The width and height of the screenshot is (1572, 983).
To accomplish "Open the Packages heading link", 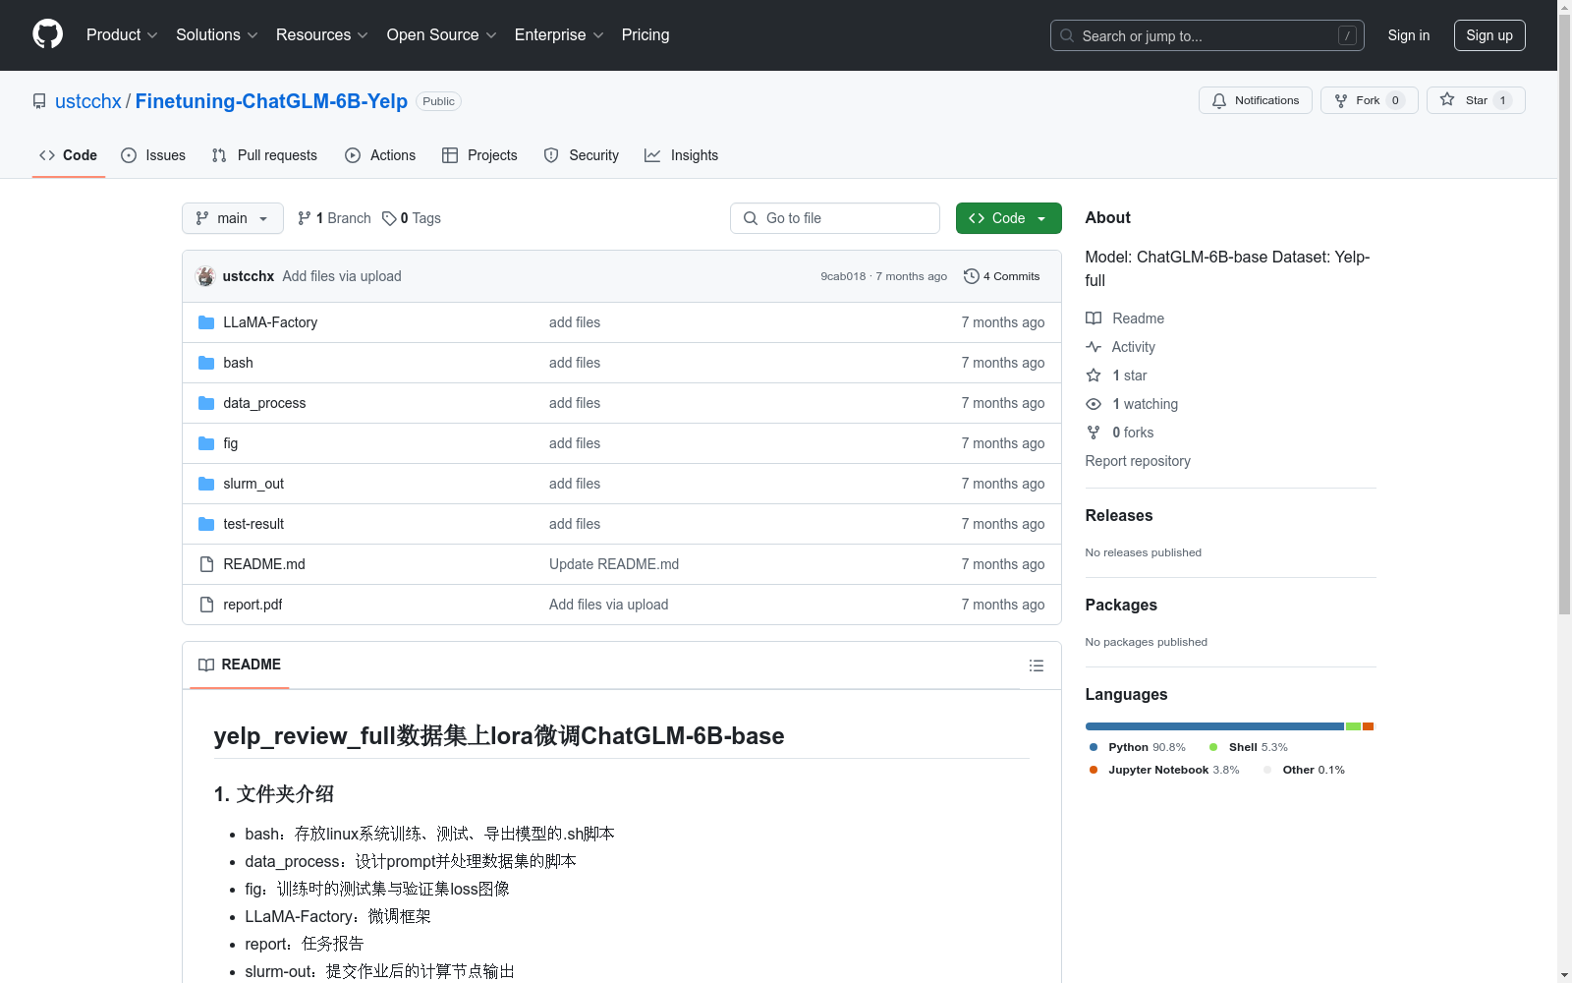I will pyautogui.click(x=1121, y=605).
